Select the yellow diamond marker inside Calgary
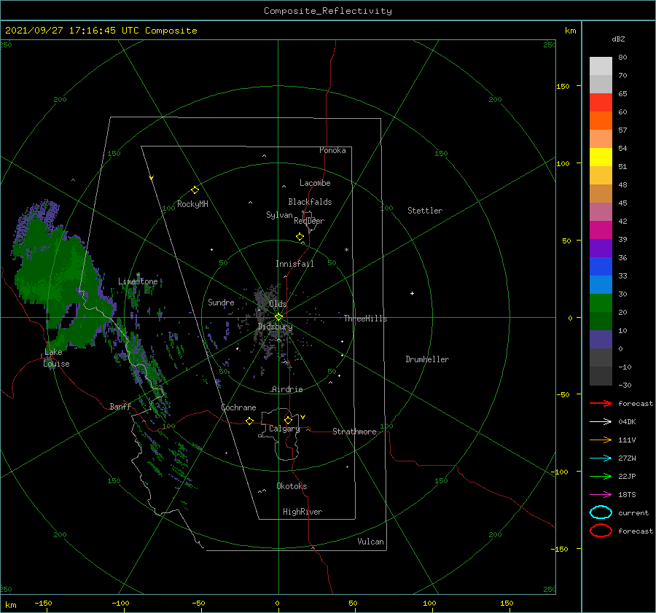The height and width of the screenshot is (613, 656). pos(288,420)
